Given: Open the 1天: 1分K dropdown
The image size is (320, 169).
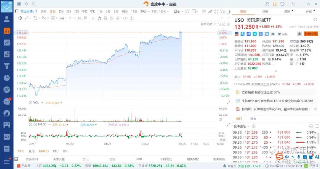Looking at the screenshot, I should [160, 12].
